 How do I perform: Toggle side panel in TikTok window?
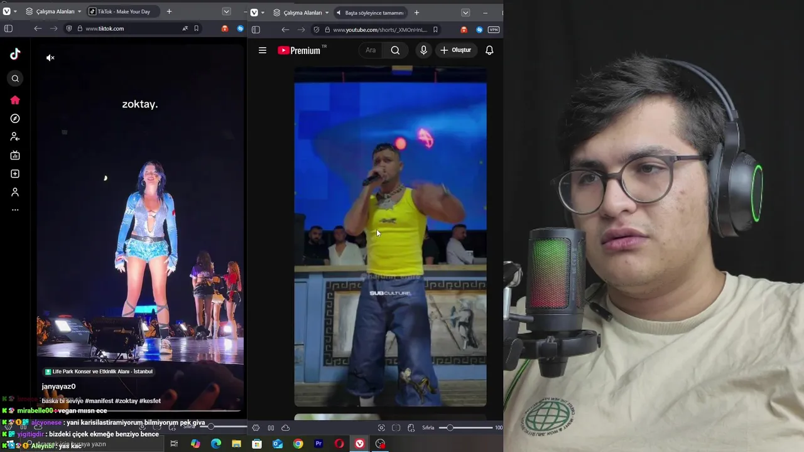coord(8,28)
